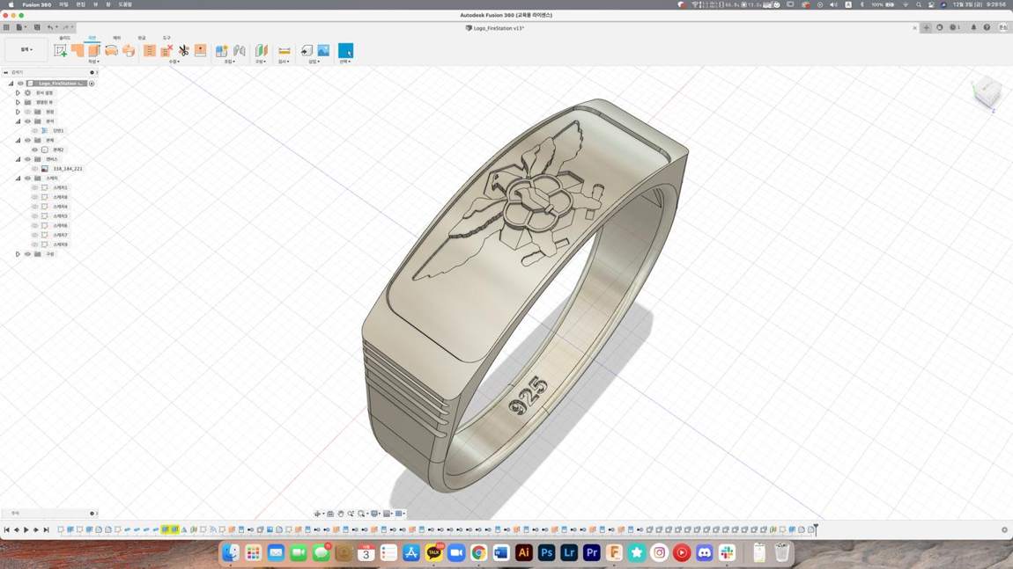This screenshot has width=1013, height=569.
Task: Choose the Extrude tool in the toolbar
Action: point(78,50)
